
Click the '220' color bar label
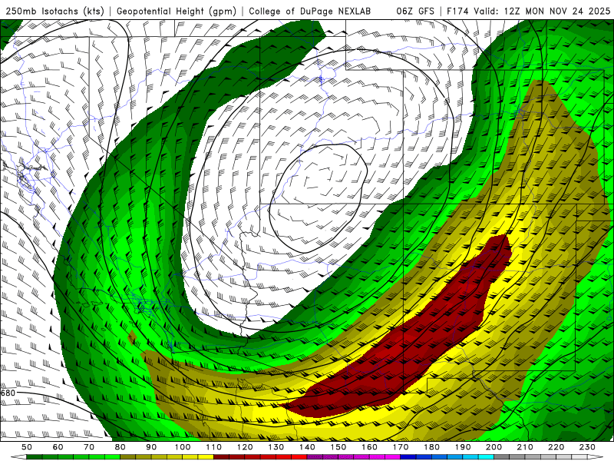[556, 447]
